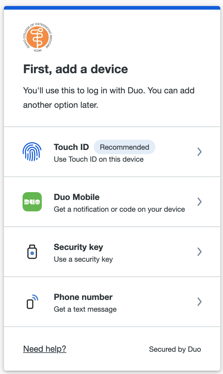This screenshot has width=223, height=374.
Task: Click the "Use a security key" subtitle
Action: click(x=83, y=259)
